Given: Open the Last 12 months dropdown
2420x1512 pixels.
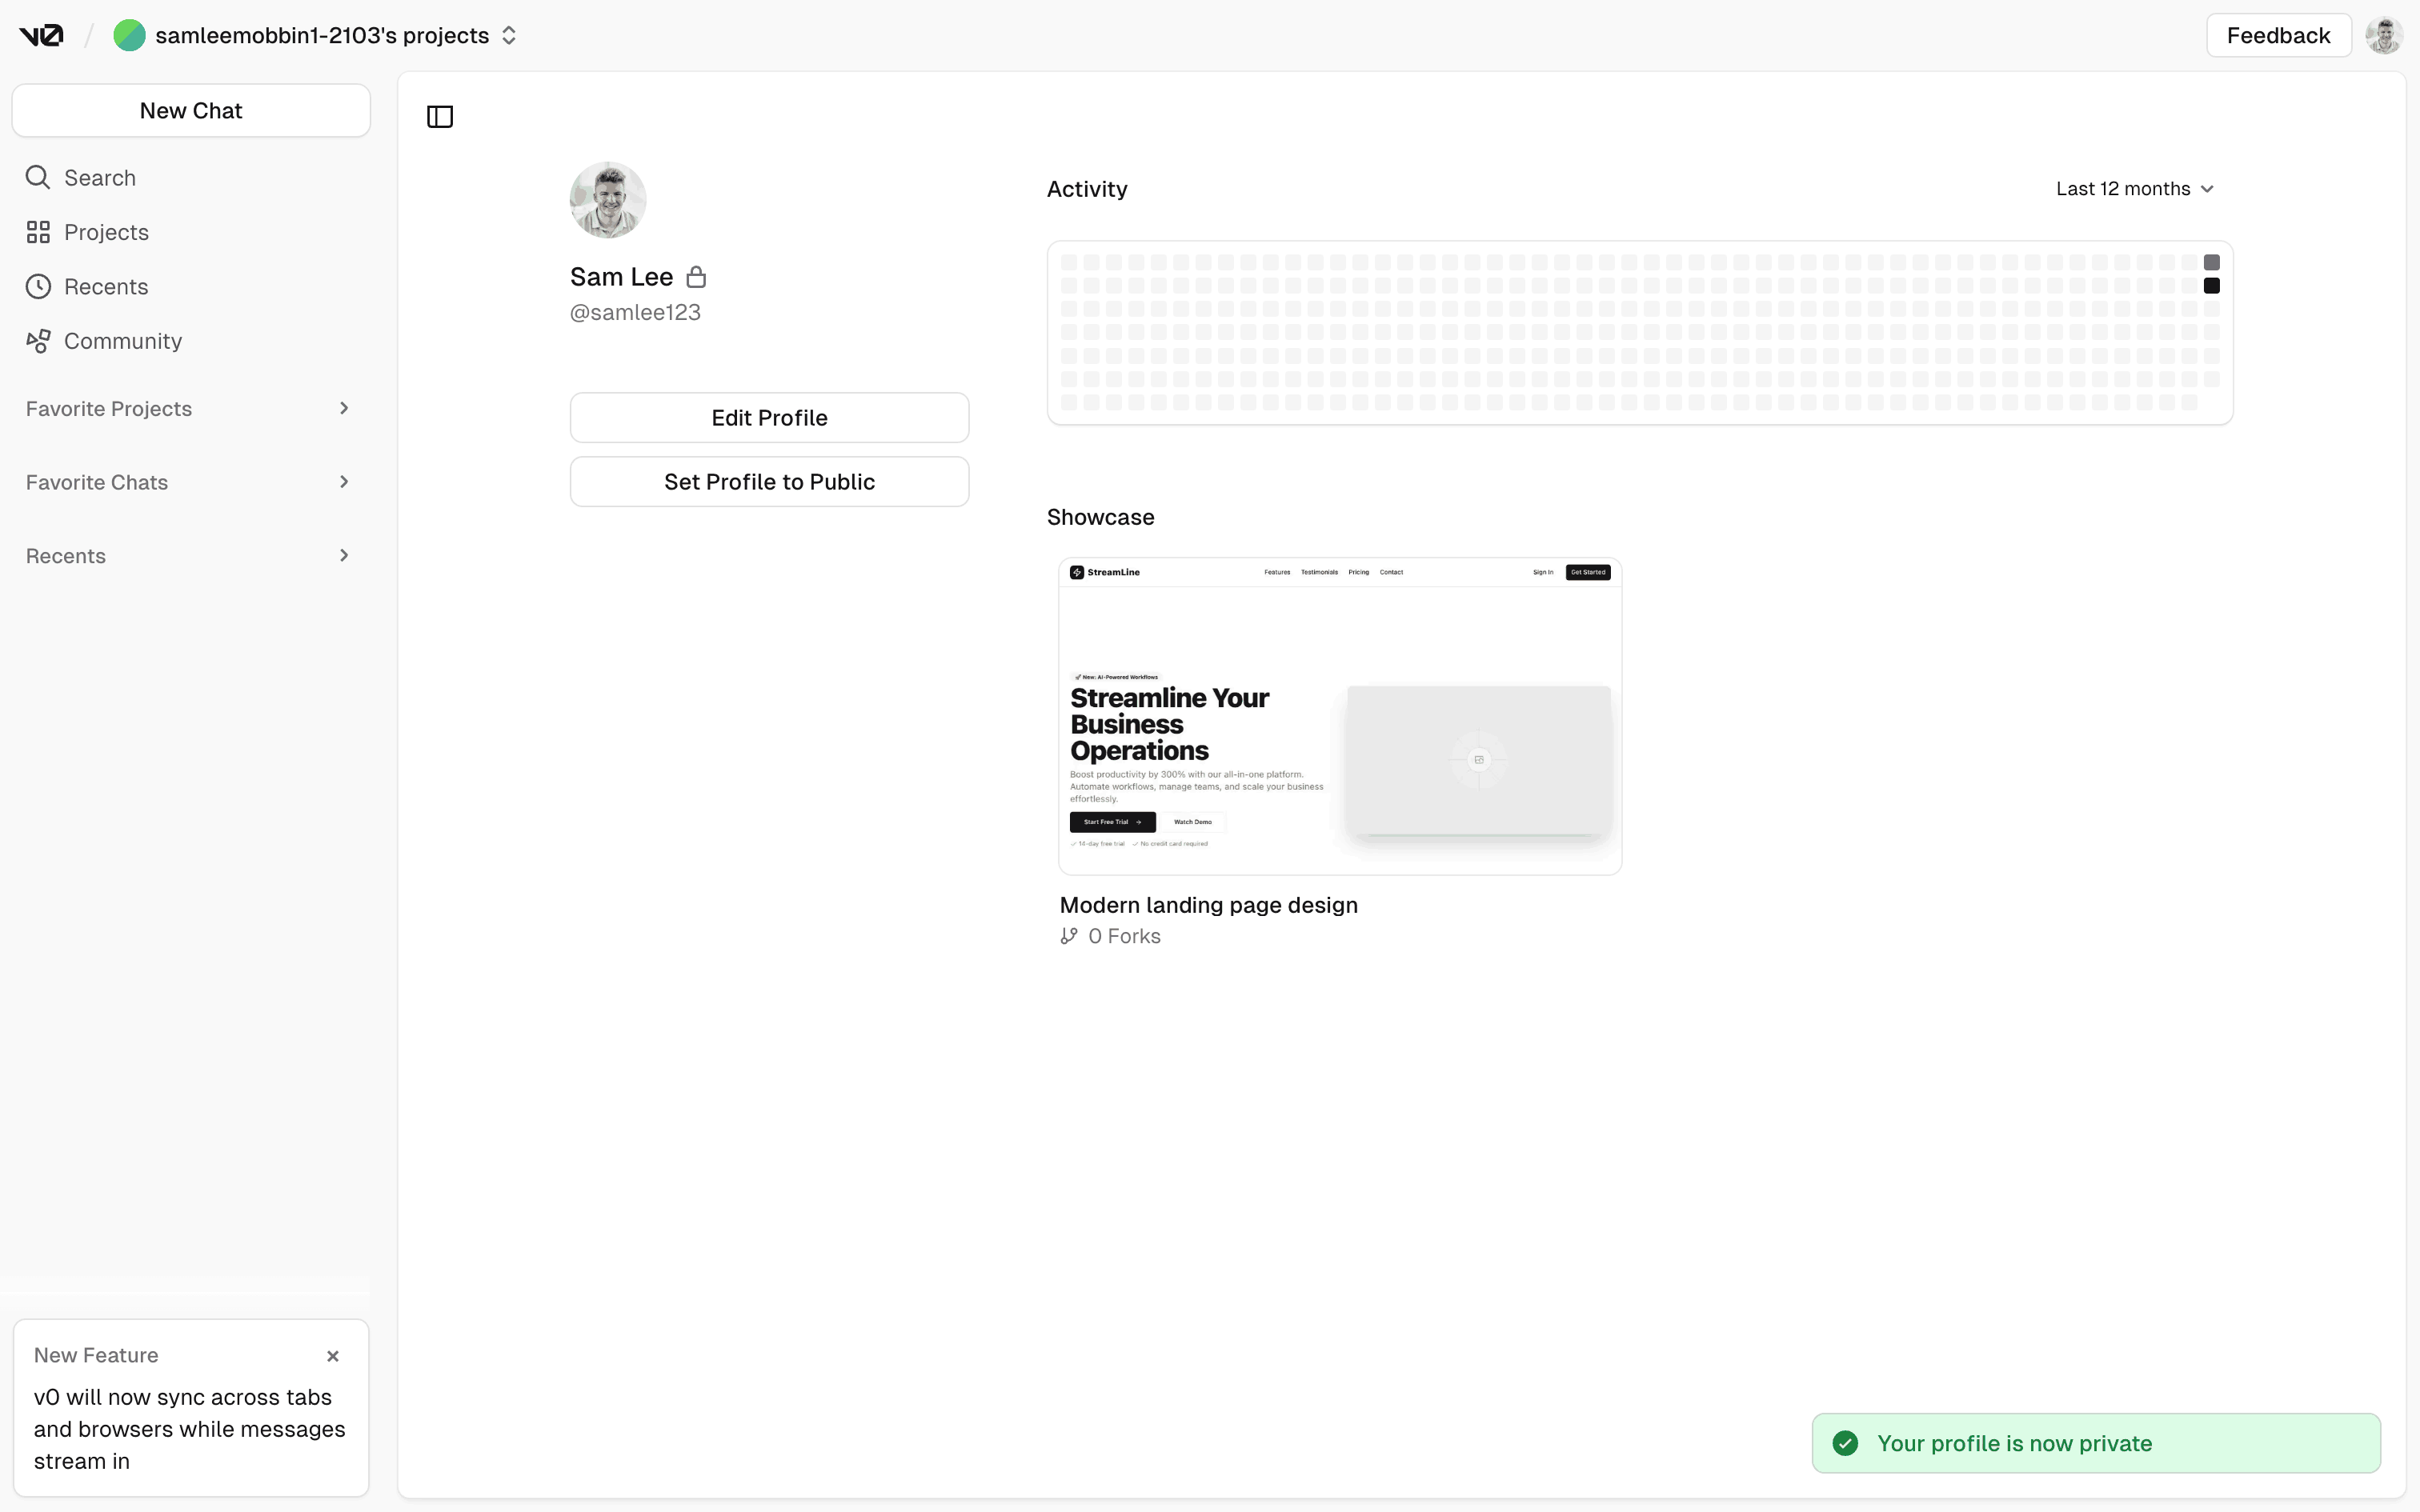Looking at the screenshot, I should tap(2134, 189).
